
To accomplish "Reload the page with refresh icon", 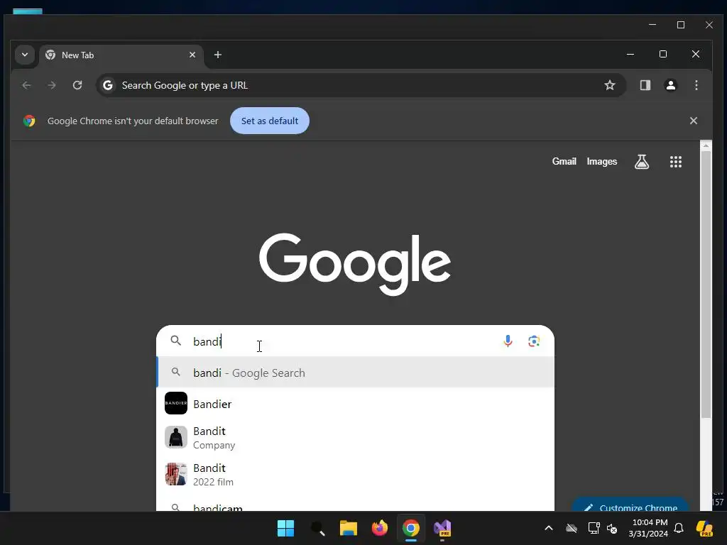I will click(x=77, y=85).
